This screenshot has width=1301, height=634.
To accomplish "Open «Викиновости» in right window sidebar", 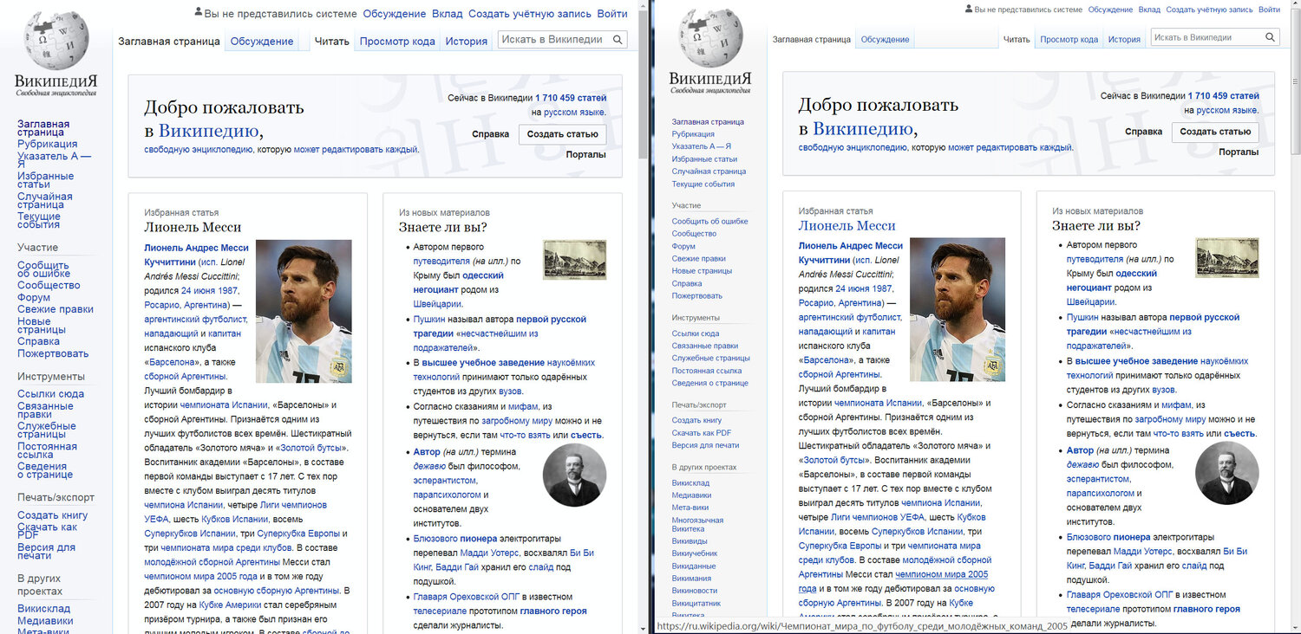I will click(x=694, y=590).
